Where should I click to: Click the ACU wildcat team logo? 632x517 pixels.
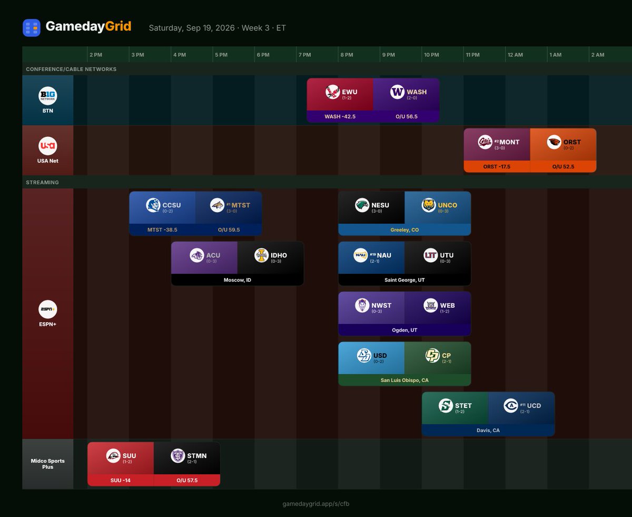tap(197, 255)
